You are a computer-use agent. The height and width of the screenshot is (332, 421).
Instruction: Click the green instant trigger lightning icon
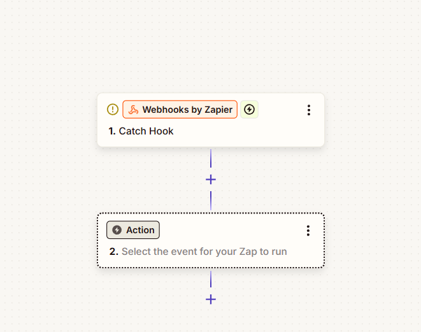point(249,110)
